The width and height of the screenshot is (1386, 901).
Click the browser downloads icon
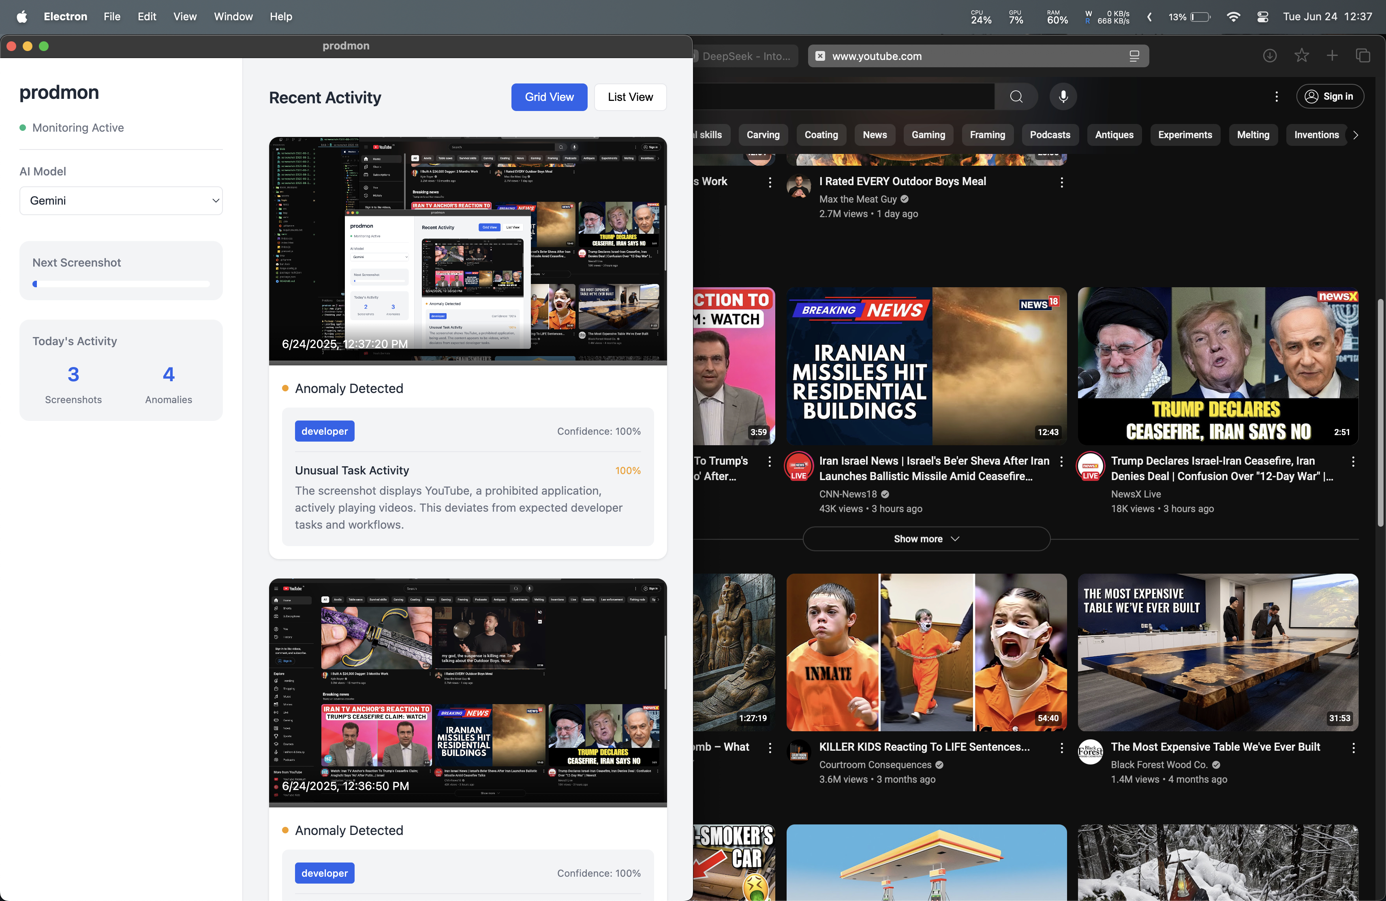1270,56
